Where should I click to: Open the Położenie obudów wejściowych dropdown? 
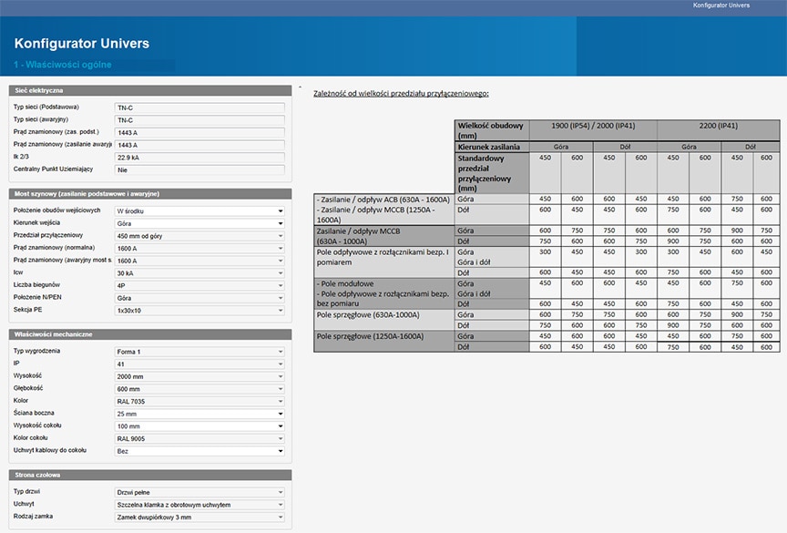[x=199, y=210]
